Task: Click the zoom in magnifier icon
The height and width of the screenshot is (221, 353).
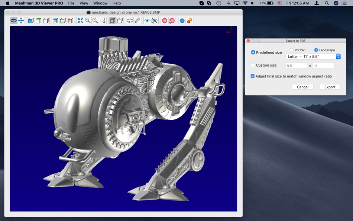Action: (88, 21)
